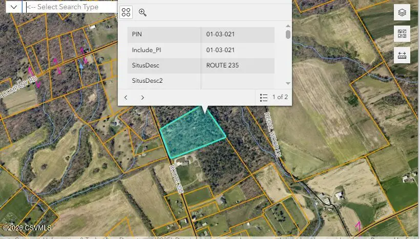
Task: Select the PIN value 01-03-021
Action: coord(220,34)
